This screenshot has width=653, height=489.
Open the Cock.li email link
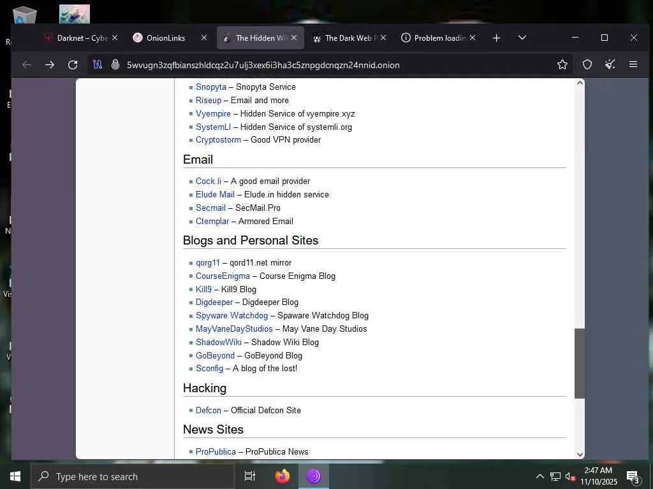point(209,181)
